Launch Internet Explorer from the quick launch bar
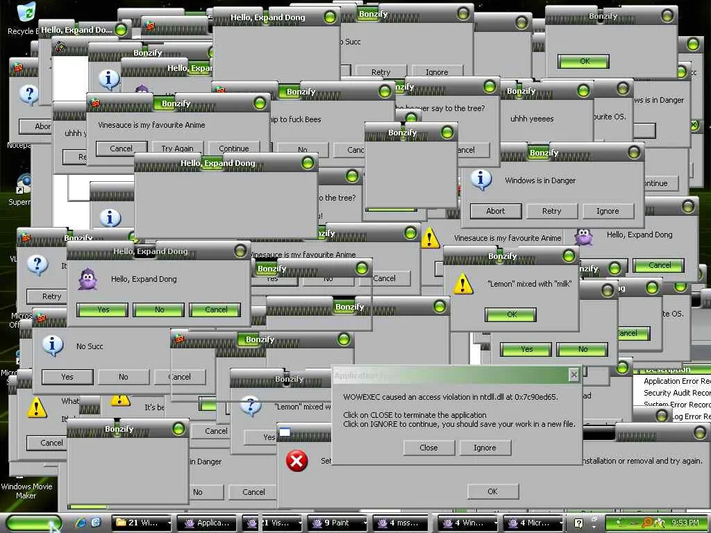This screenshot has width=711, height=533. (81, 523)
